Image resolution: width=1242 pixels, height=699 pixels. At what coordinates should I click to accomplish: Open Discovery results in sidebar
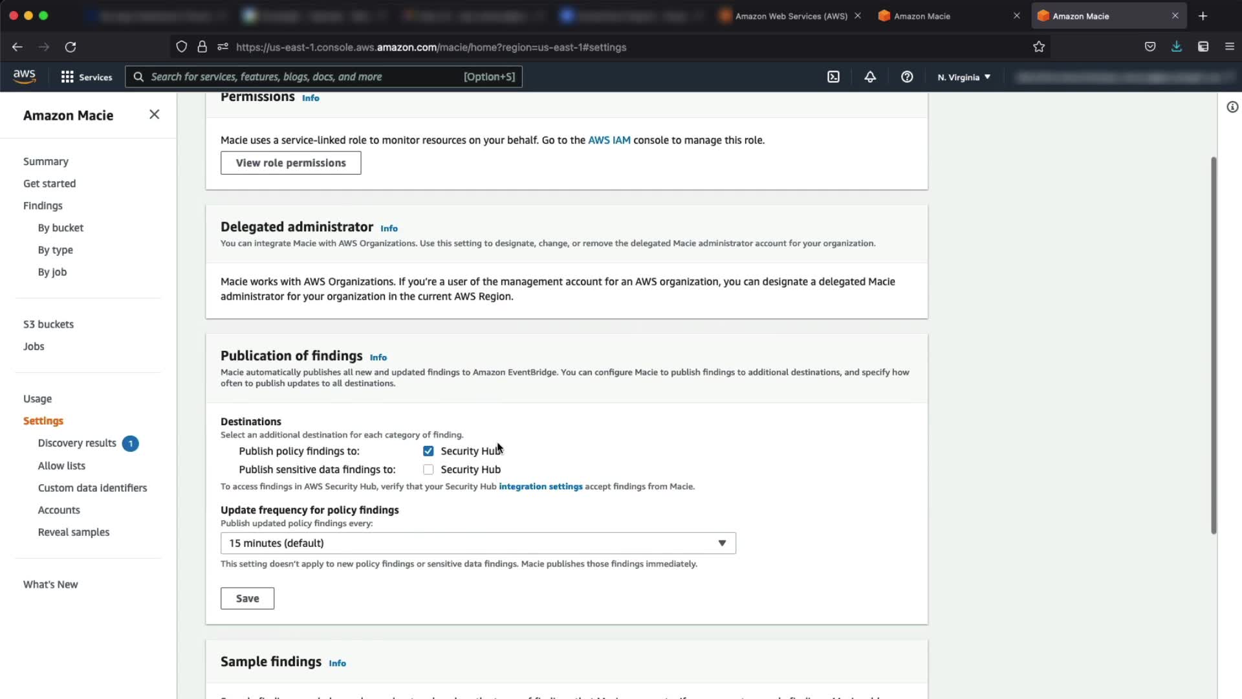coord(77,443)
